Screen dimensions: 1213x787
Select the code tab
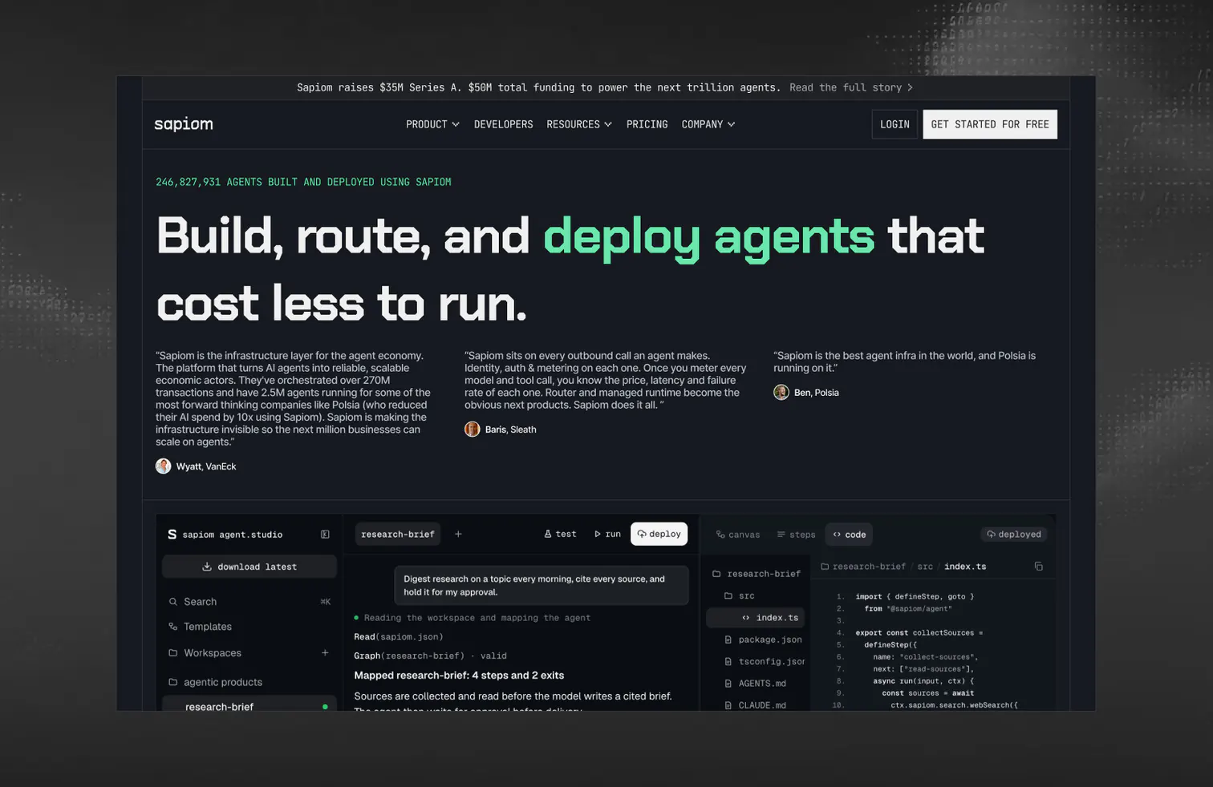pos(850,535)
